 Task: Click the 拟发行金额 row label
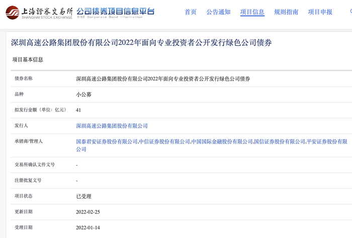(40, 110)
